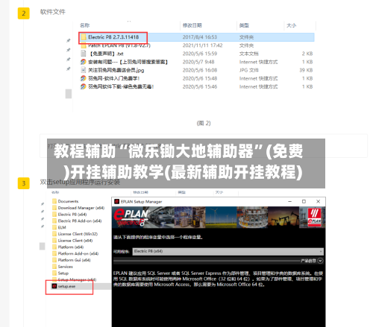Select the Platform Gui (x64) folder name
The width and height of the screenshot is (373, 327).
(x=74, y=260)
